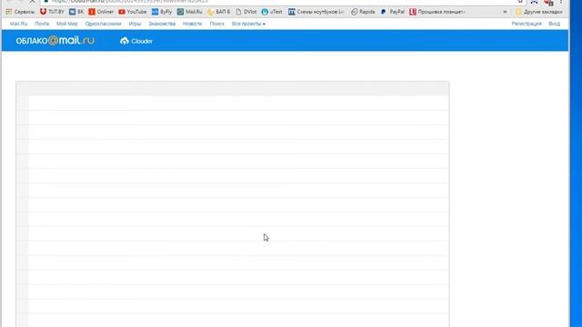Open the TUT.BY bookmark

coord(52,12)
